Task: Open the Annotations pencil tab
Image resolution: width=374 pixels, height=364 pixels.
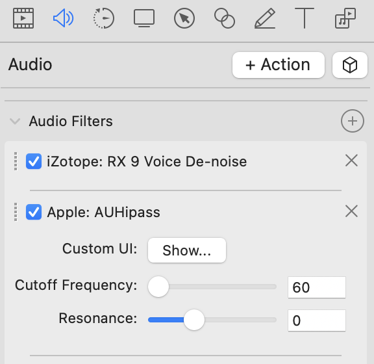Action: click(265, 18)
